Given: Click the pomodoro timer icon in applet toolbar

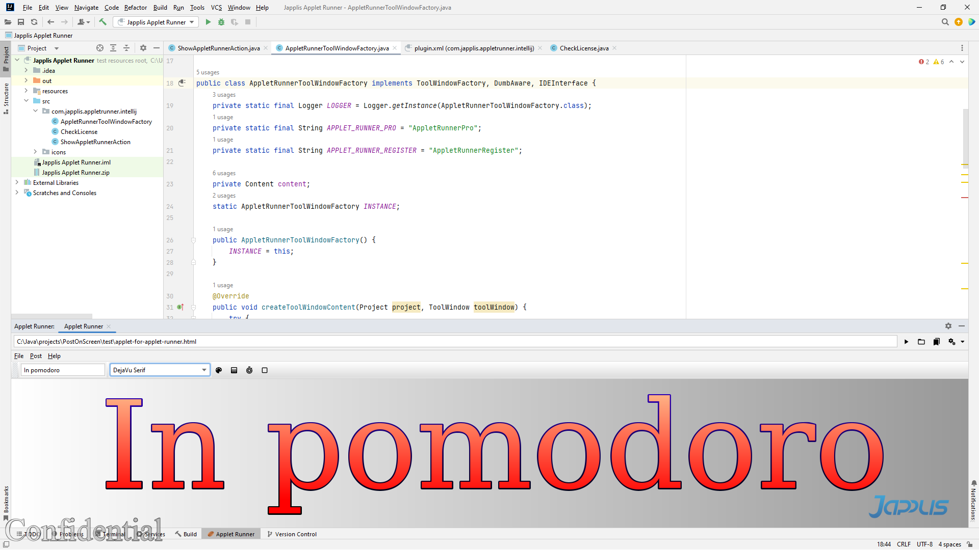Looking at the screenshot, I should 249,370.
